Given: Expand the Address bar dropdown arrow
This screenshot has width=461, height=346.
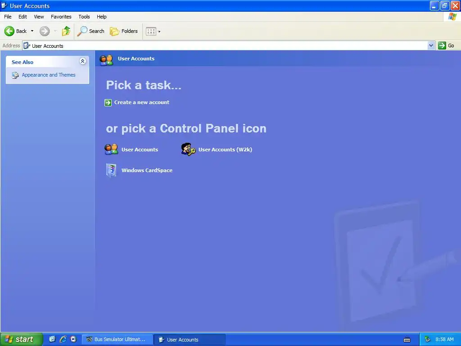Looking at the screenshot, I should pyautogui.click(x=431, y=46).
